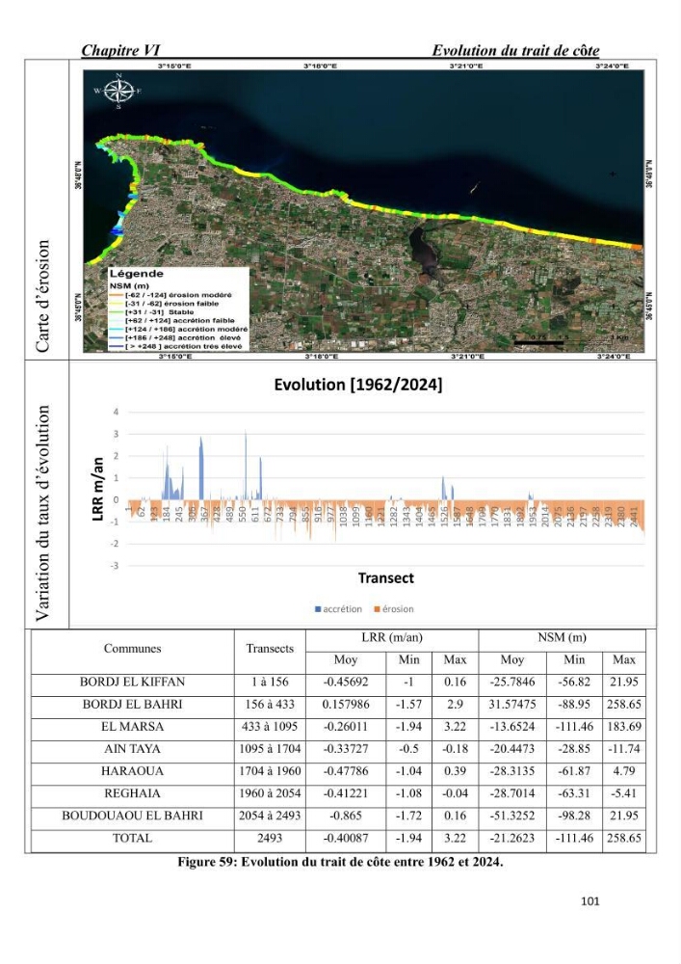Click the Figure 59 caption
This screenshot has height=964, width=681.
coord(340,862)
